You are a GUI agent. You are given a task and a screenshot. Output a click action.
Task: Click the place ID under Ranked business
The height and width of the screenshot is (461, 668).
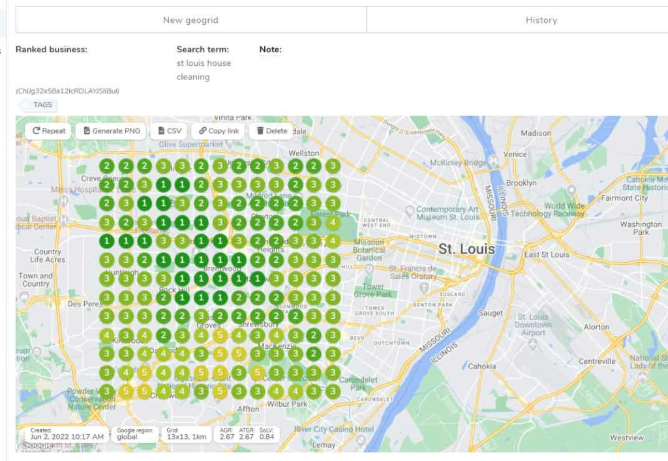pos(68,91)
